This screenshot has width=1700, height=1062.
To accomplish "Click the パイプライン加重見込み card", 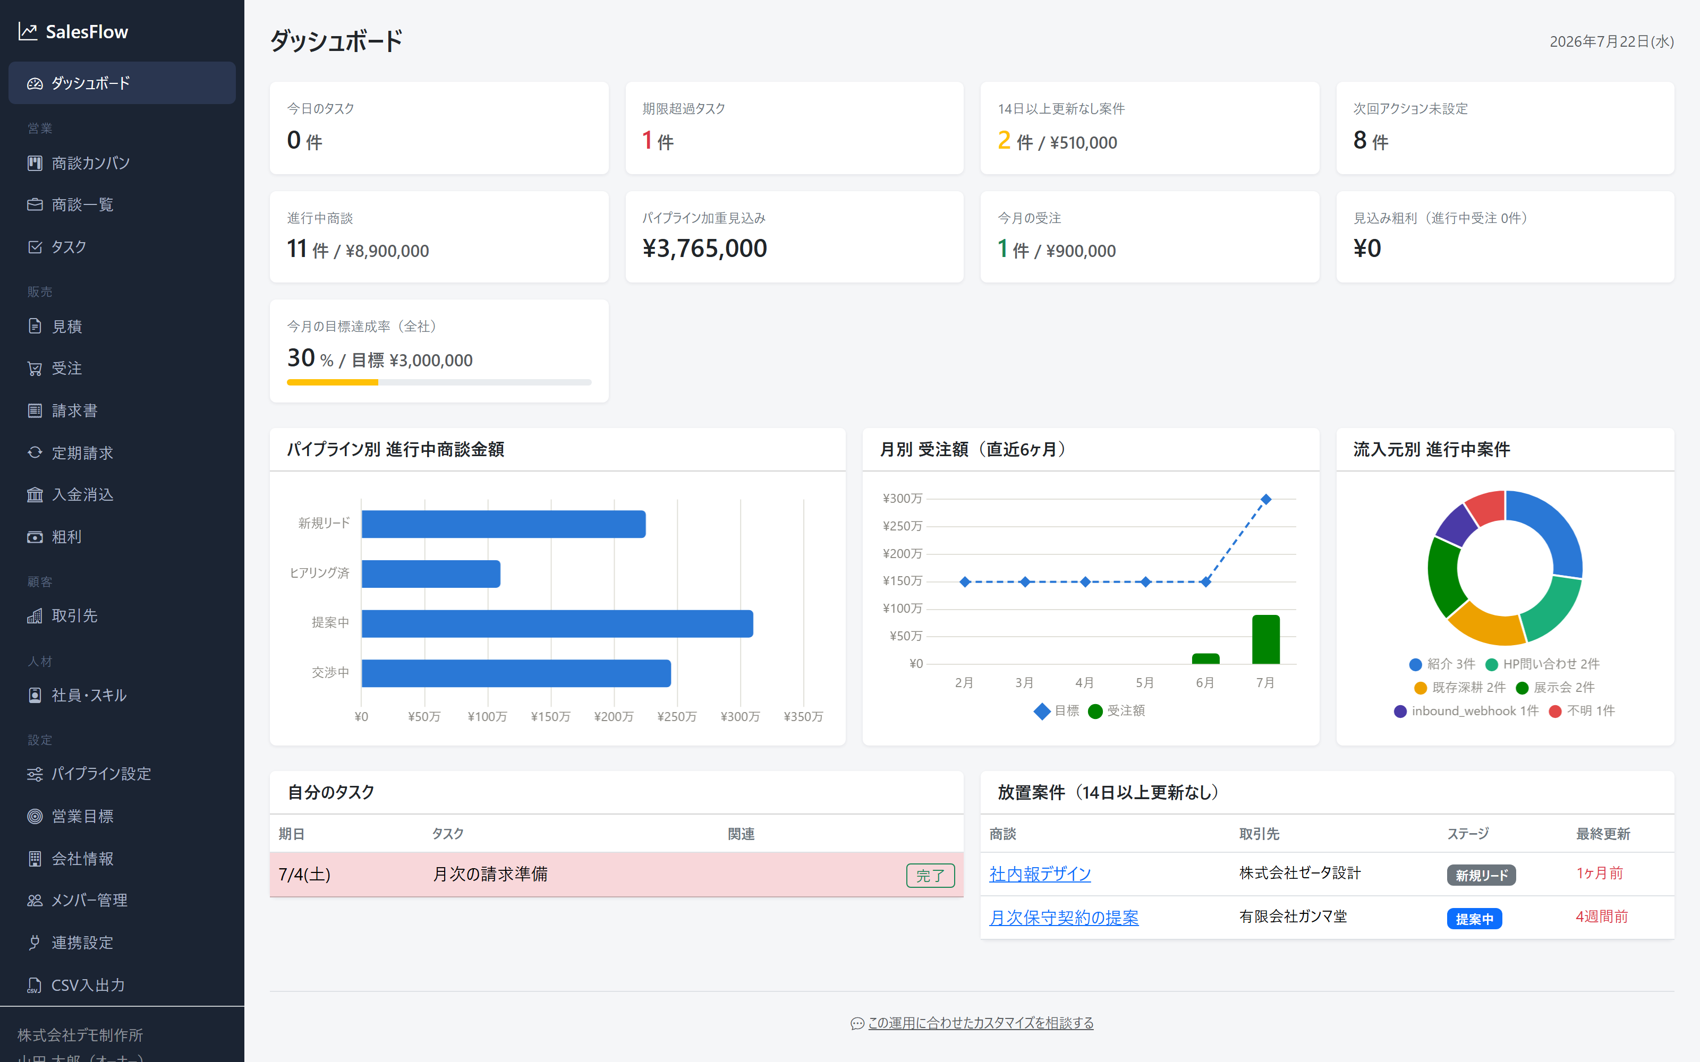I will click(x=794, y=237).
